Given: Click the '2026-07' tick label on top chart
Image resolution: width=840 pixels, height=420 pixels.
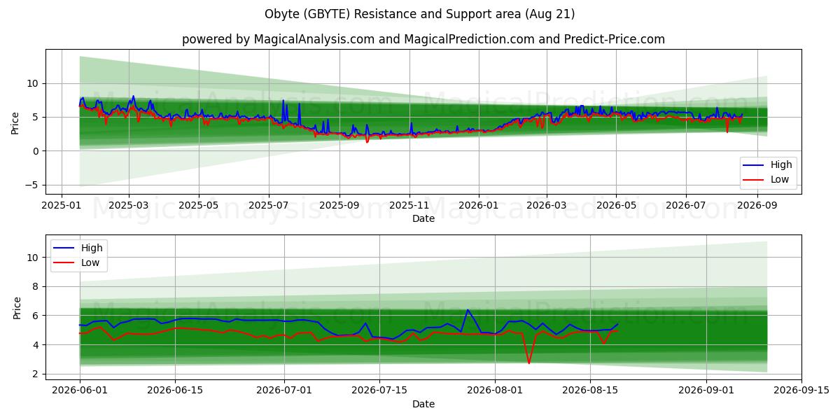Looking at the screenshot, I should [x=686, y=206].
